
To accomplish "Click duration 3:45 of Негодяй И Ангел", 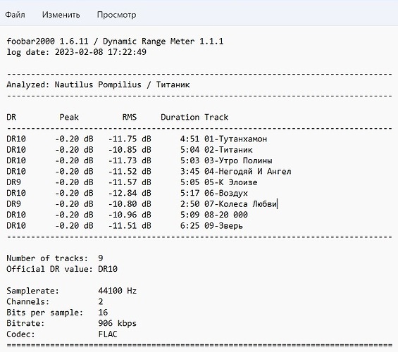I will (x=190, y=172).
